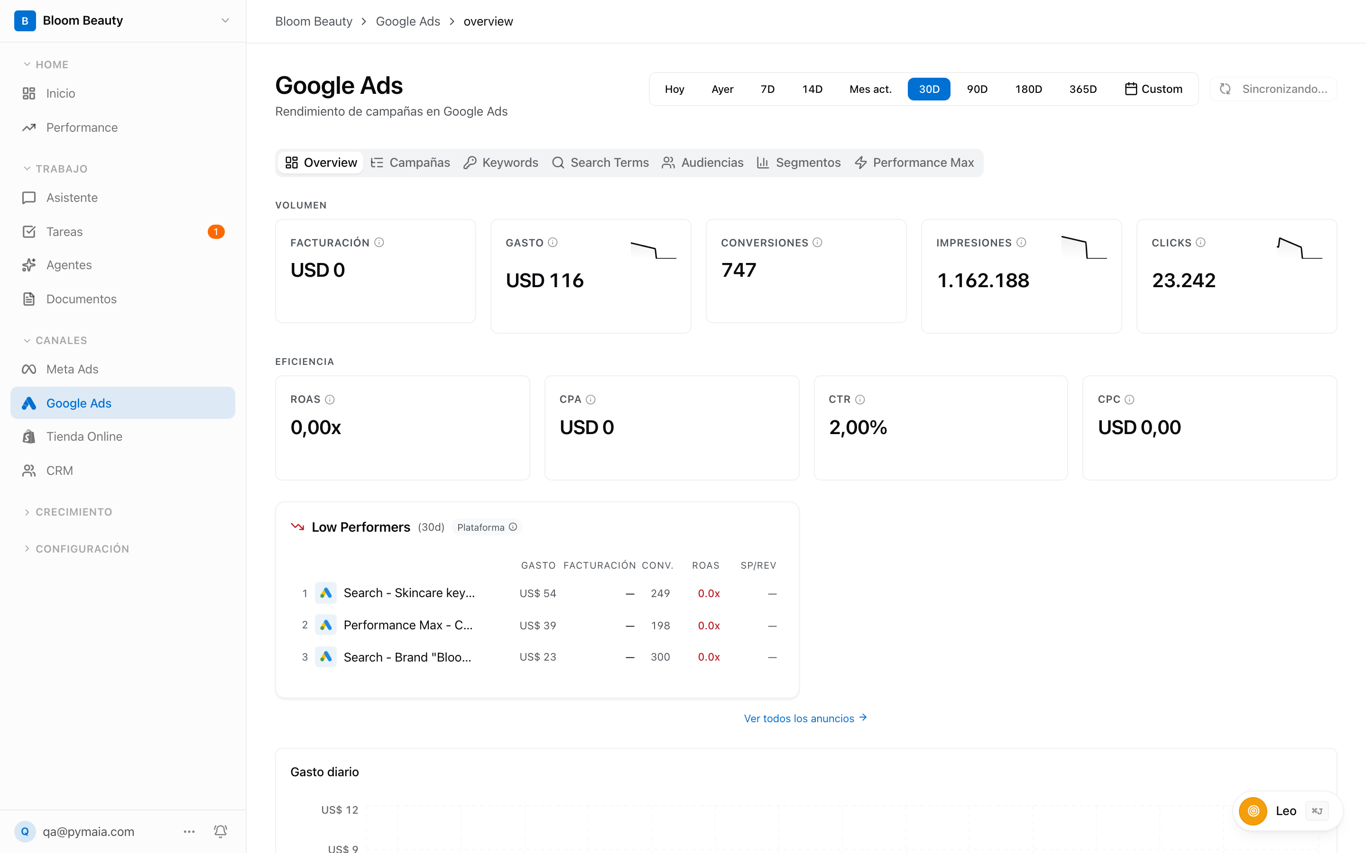Viewport: 1366px width, 853px height.
Task: Click the Asistente chat bubble icon
Action: click(29, 198)
